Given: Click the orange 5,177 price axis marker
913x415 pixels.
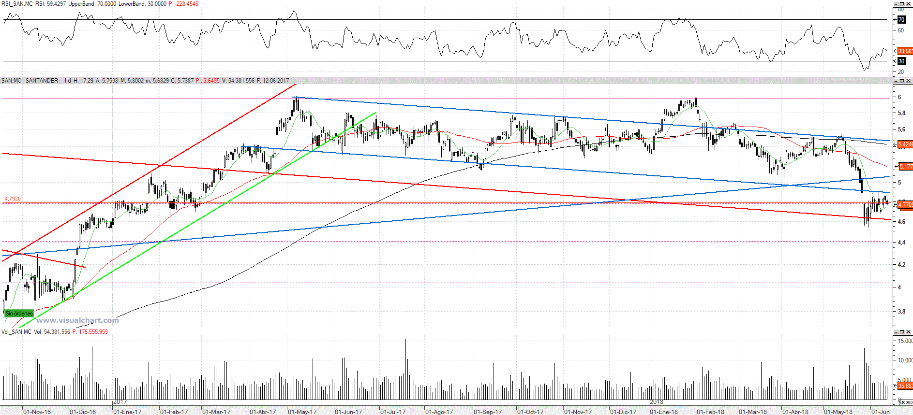Looking at the screenshot, I should pos(906,167).
